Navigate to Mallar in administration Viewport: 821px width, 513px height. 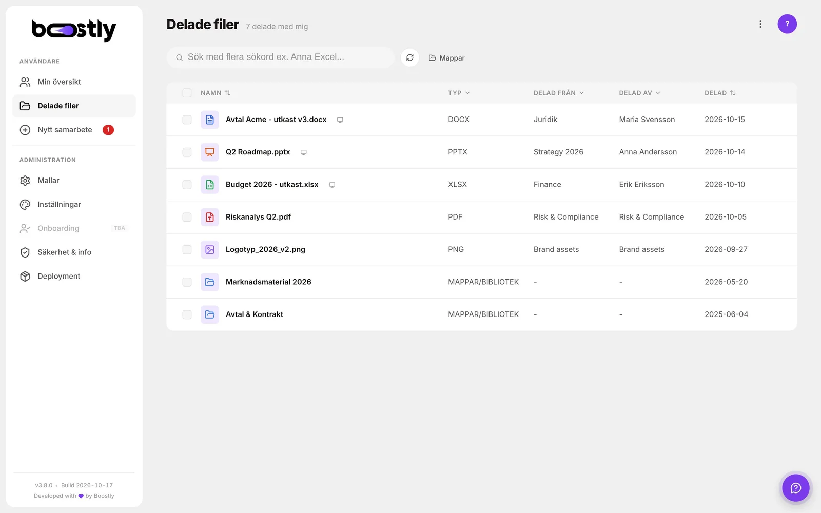[x=74, y=181]
